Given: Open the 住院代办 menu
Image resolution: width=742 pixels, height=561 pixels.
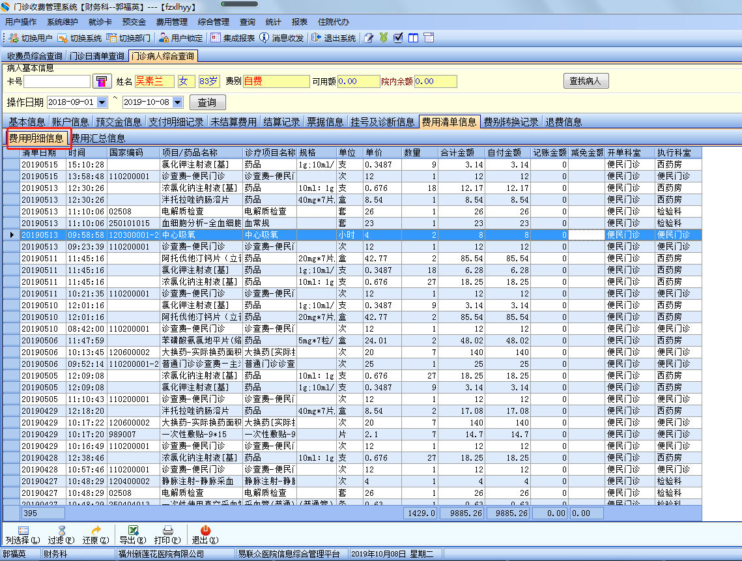Looking at the screenshot, I should [x=334, y=22].
